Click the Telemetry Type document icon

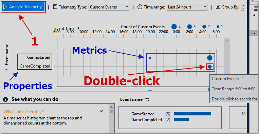coord(55,7)
